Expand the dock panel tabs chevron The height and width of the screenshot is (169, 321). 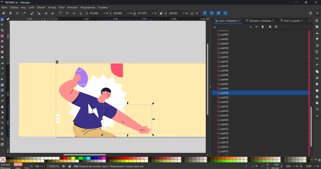310,21
